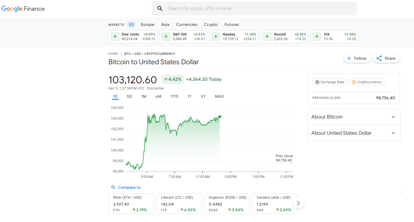The image size is (414, 222).
Task: Click the 4.42% change badge
Action: pyautogui.click(x=173, y=79)
